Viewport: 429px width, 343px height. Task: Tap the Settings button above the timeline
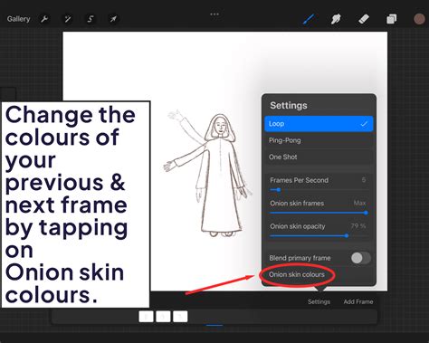click(319, 301)
